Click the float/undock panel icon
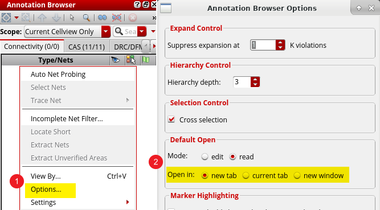Screen dimensions: 380x210 click(x=146, y=5)
